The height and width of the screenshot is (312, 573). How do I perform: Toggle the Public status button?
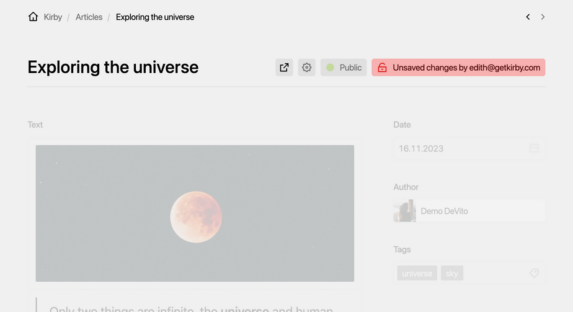(x=344, y=68)
